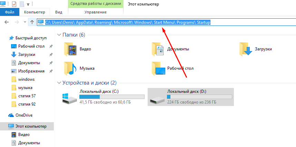Open the статья 57 folder in sidebar

[27, 96]
